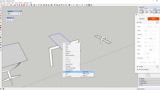Open the Intersect Faces submenu
The image size is (160, 90).
tap(71, 64)
